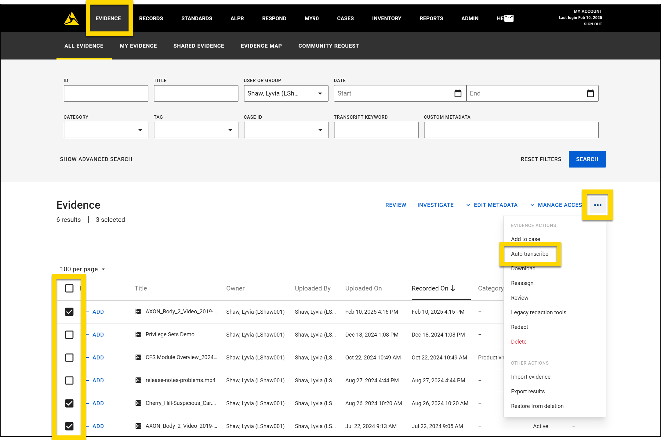Change the 100 per page dropdown
The height and width of the screenshot is (440, 661).
(x=82, y=269)
